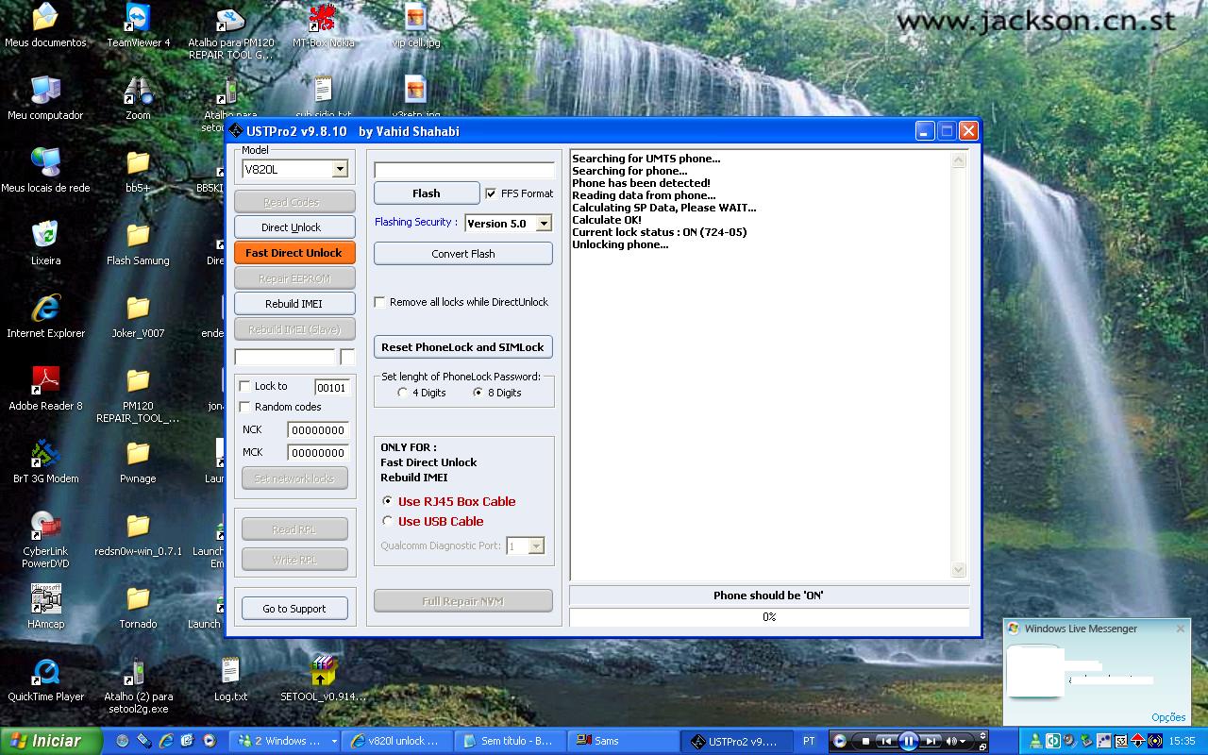Choose Use RJ45 Box Cable option
The image size is (1208, 755).
pos(387,501)
